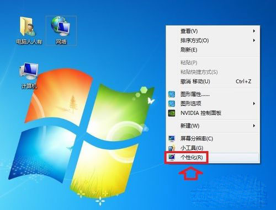The image size is (276, 210).
Task: Expand the 排序方式(O) submenu arrow
Action: [254, 40]
